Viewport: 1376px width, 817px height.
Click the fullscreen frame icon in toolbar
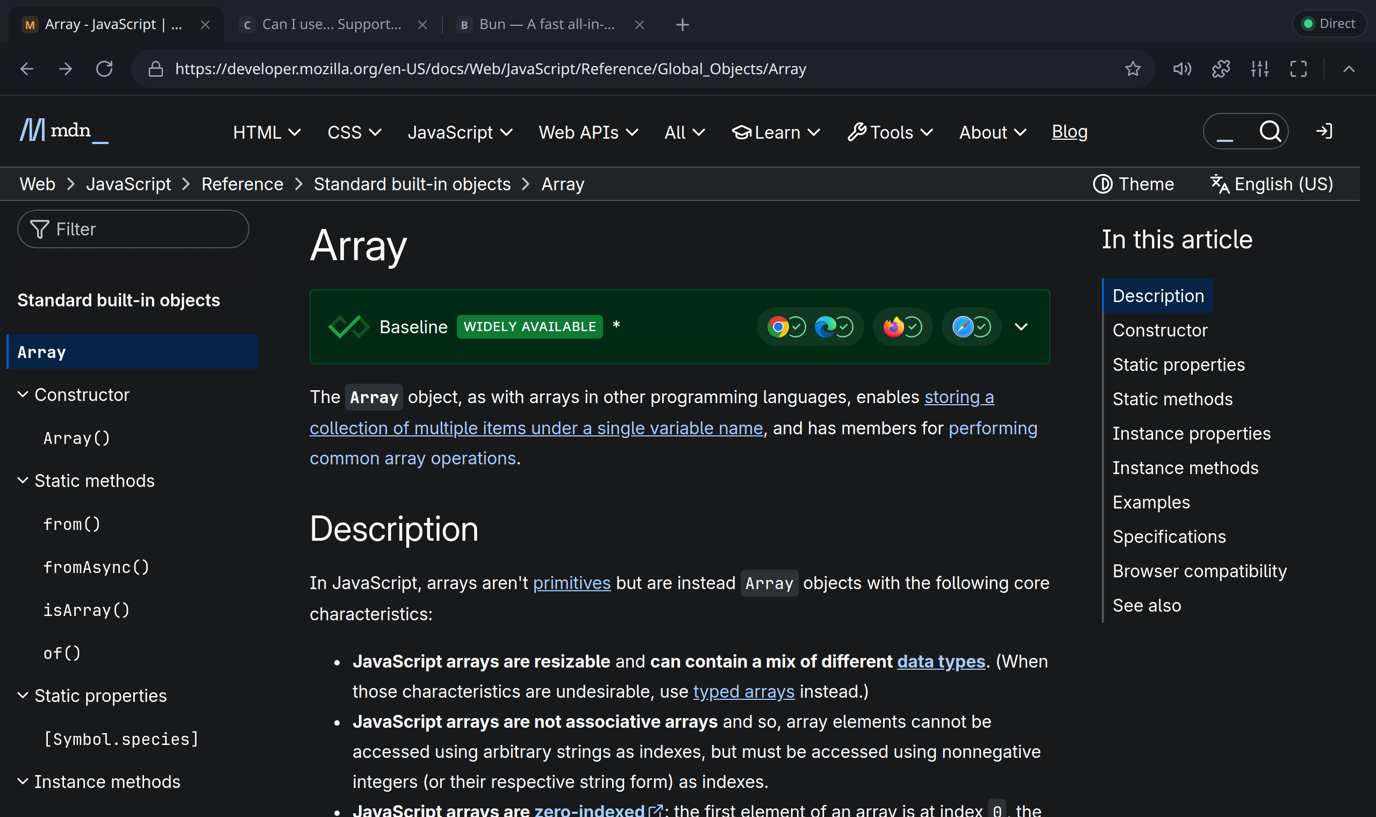[1299, 69]
